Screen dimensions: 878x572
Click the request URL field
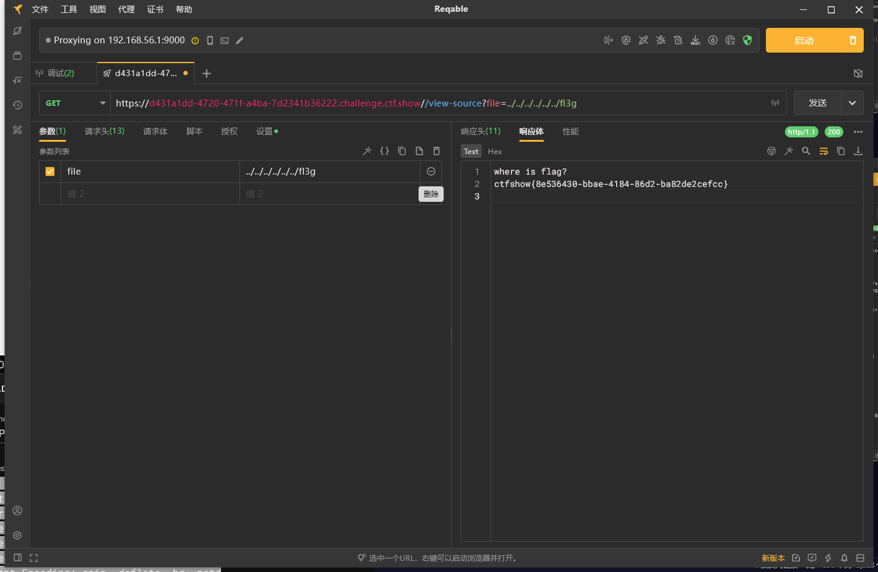(x=440, y=103)
